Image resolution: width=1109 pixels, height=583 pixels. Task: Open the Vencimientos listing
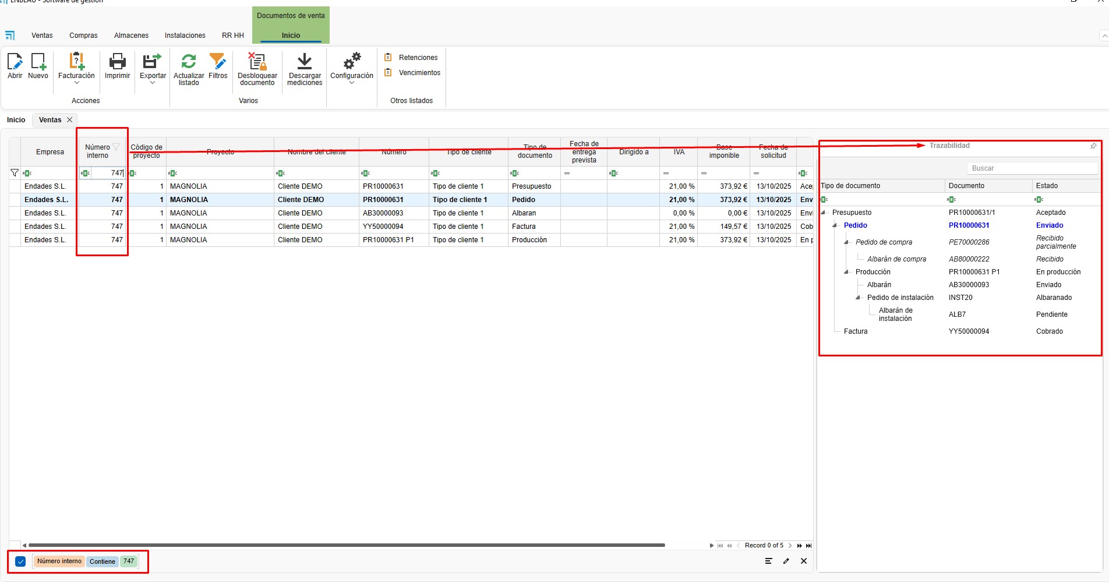419,73
